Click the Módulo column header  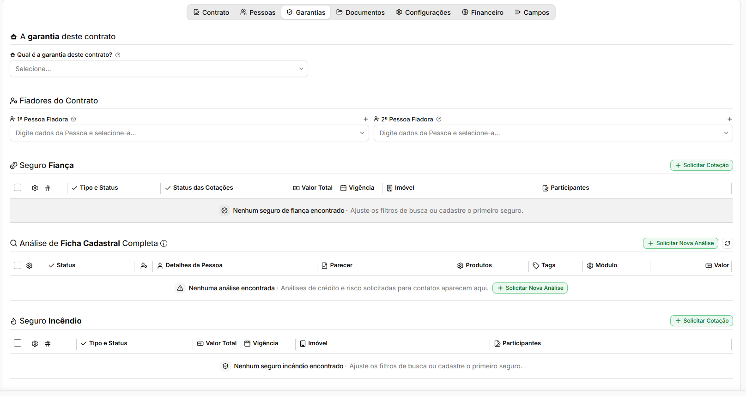[x=602, y=265]
